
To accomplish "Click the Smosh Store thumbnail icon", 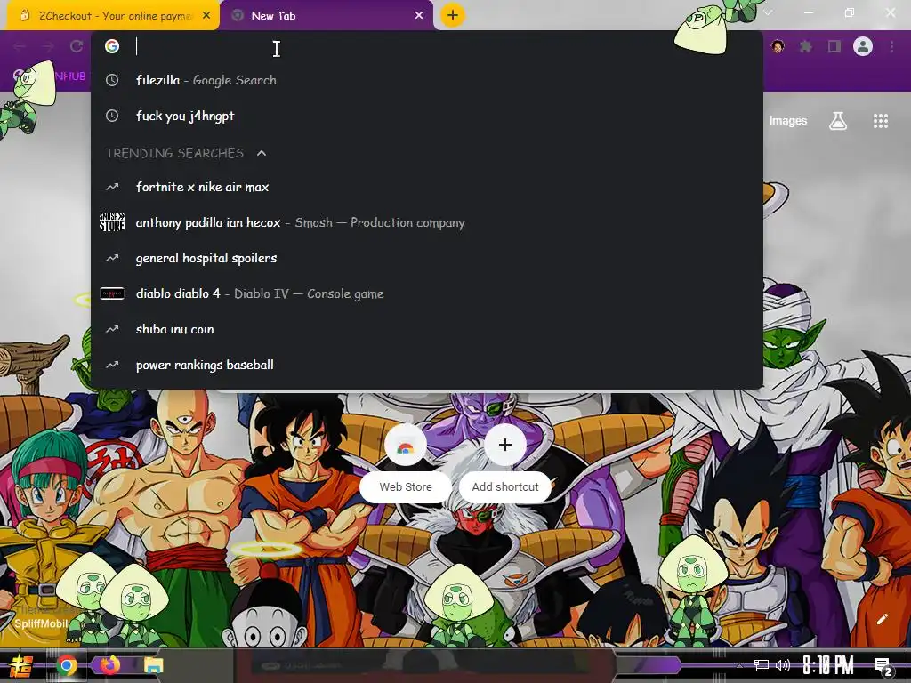I will [112, 222].
